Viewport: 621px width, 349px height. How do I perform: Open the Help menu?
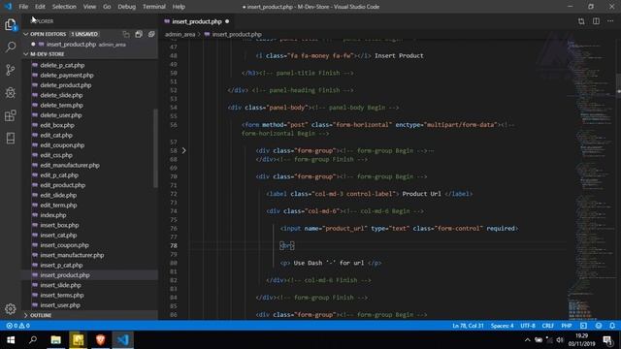(179, 7)
